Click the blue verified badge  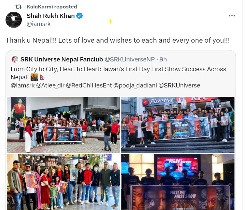coord(79,16)
